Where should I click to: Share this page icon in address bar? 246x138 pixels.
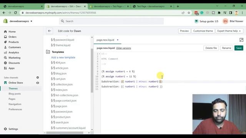pyautogui.click(x=183, y=13)
